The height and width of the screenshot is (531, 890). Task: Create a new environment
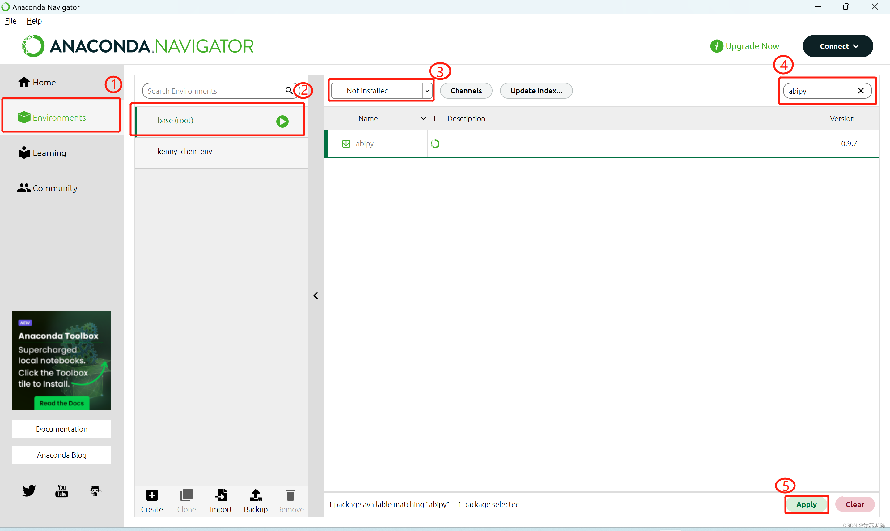[x=152, y=501]
